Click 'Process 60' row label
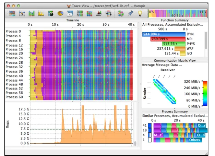Viewport: 215px width, 156px height. [x=14, y=97]
